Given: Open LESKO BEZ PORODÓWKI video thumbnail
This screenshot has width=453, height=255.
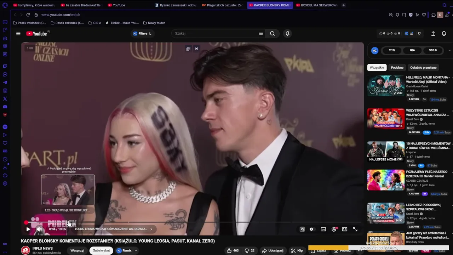Looking at the screenshot, I should coord(386,213).
